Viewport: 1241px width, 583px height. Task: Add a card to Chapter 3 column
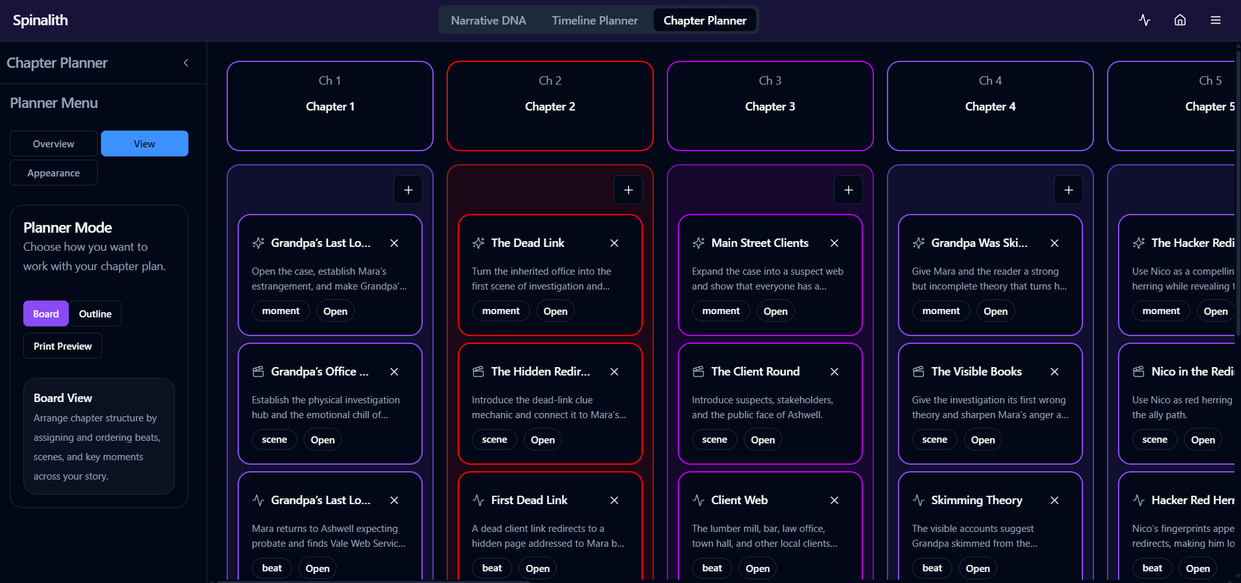pos(849,190)
